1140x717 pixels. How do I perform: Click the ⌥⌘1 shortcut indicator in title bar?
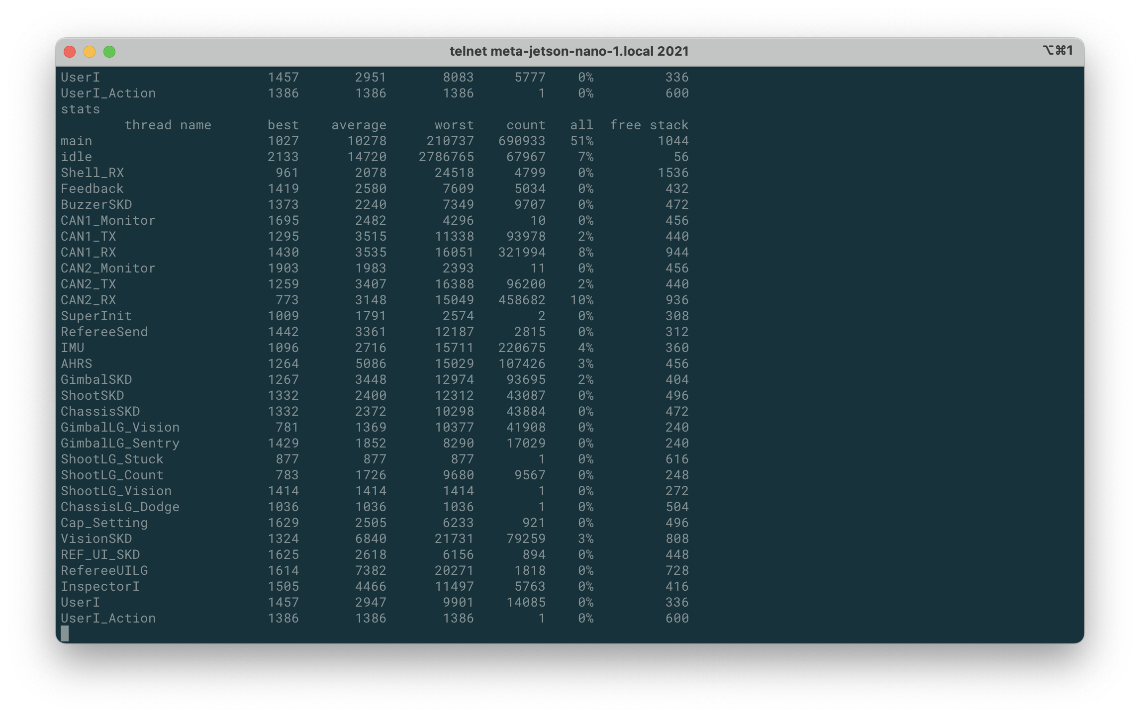[x=1058, y=51]
